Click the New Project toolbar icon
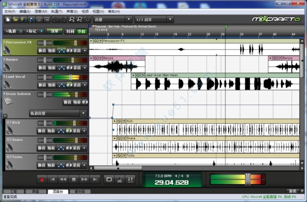307x202 pixels. pyautogui.click(x=8, y=19)
